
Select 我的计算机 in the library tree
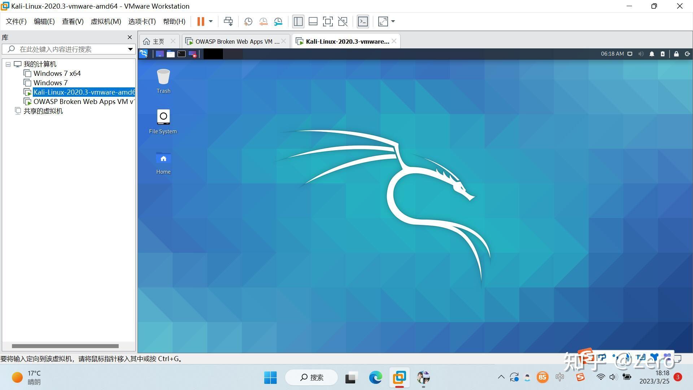40,64
